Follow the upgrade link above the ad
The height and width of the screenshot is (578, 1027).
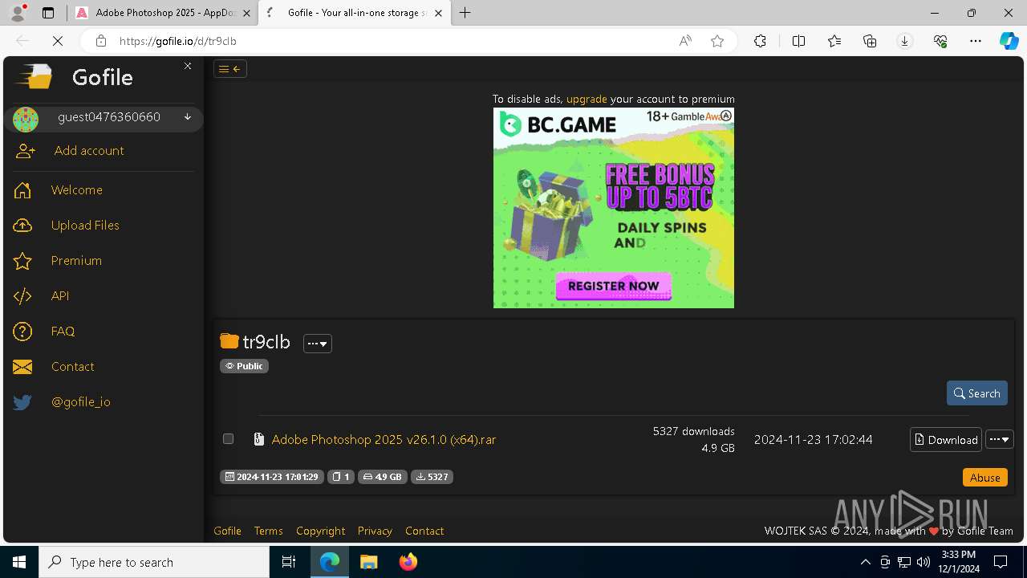coord(587,100)
